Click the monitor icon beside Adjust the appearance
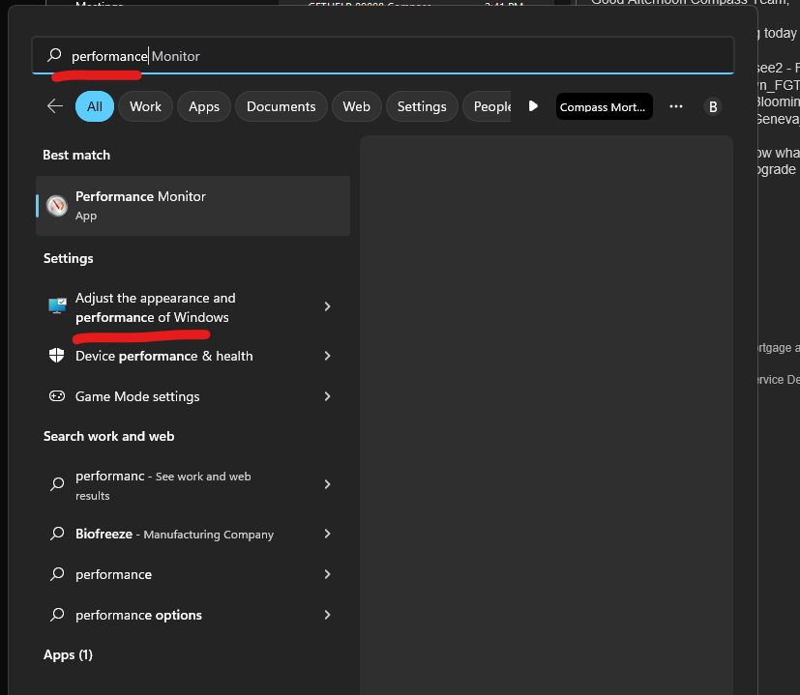The height and width of the screenshot is (695, 800). coord(57,305)
